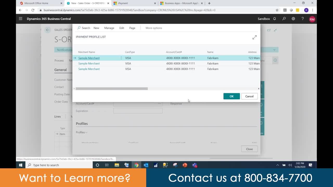333x187 pixels.
Task: Sort by the Account/Card# column header
Action: 174,52
